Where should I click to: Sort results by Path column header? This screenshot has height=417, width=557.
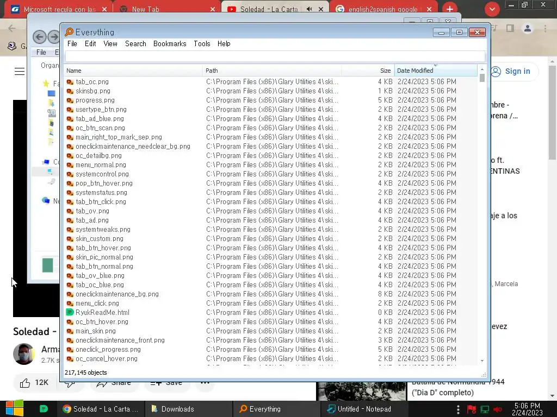pyautogui.click(x=272, y=71)
